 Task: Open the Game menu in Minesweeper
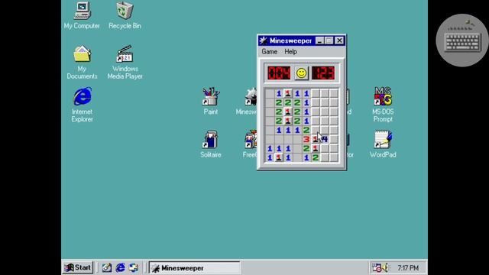tap(270, 52)
